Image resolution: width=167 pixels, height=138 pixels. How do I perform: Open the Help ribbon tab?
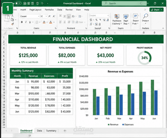pos(87,10)
